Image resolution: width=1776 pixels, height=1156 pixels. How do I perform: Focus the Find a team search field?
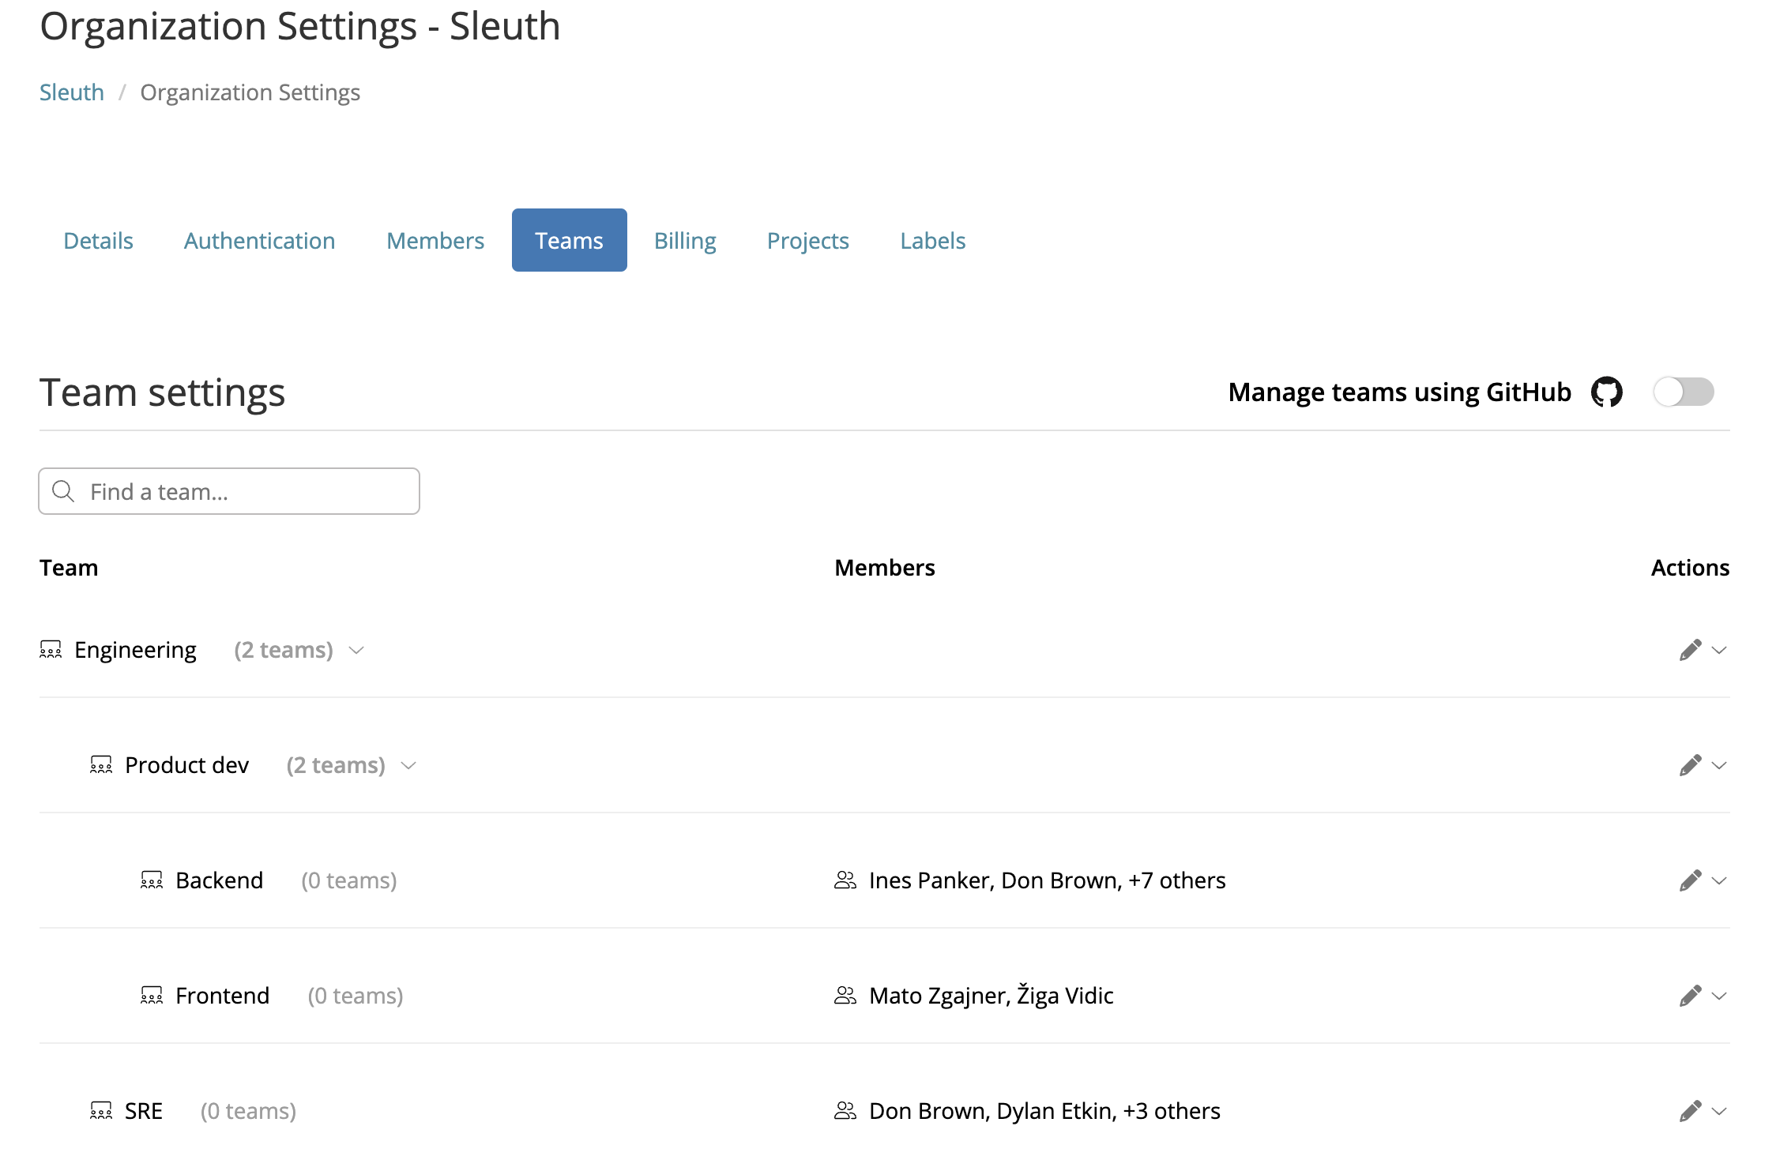coord(229,491)
